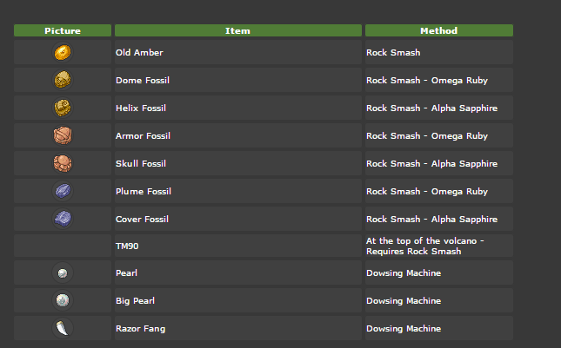Viewport: 561px width, 348px height.
Task: Click the Helix Fossil sprite
Action: pyautogui.click(x=63, y=108)
